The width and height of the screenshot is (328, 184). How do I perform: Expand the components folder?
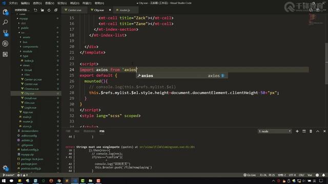tap(30, 47)
